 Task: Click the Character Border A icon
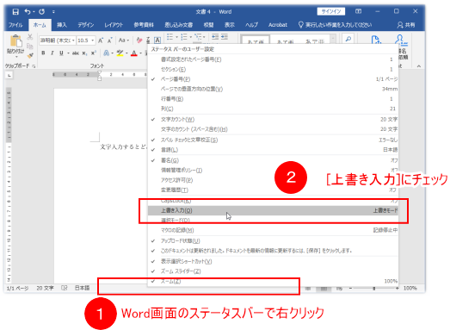157,40
